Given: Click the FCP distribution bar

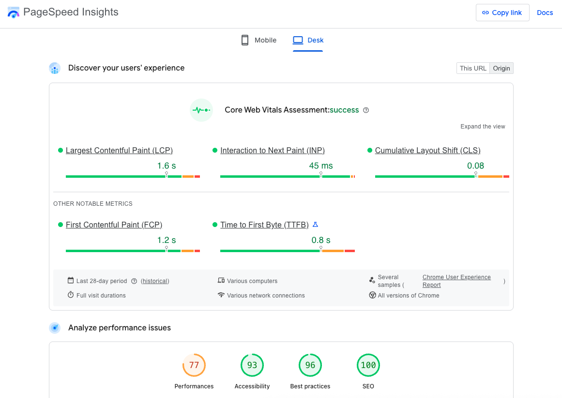Looking at the screenshot, I should [x=133, y=251].
